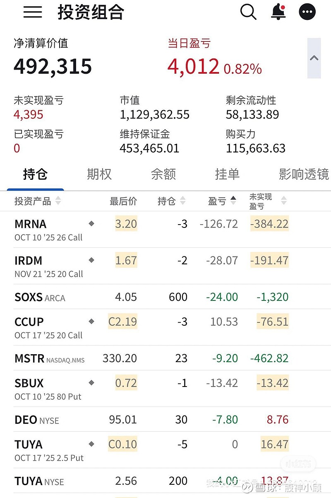Screen dimensions: 331x498
Task: Tap the diamond icon beside TUYA put
Action: point(91,444)
